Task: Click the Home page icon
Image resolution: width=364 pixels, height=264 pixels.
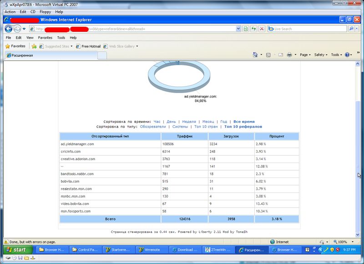Action: click(x=255, y=55)
